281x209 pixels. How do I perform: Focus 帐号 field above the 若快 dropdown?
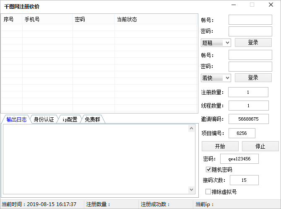(250, 55)
